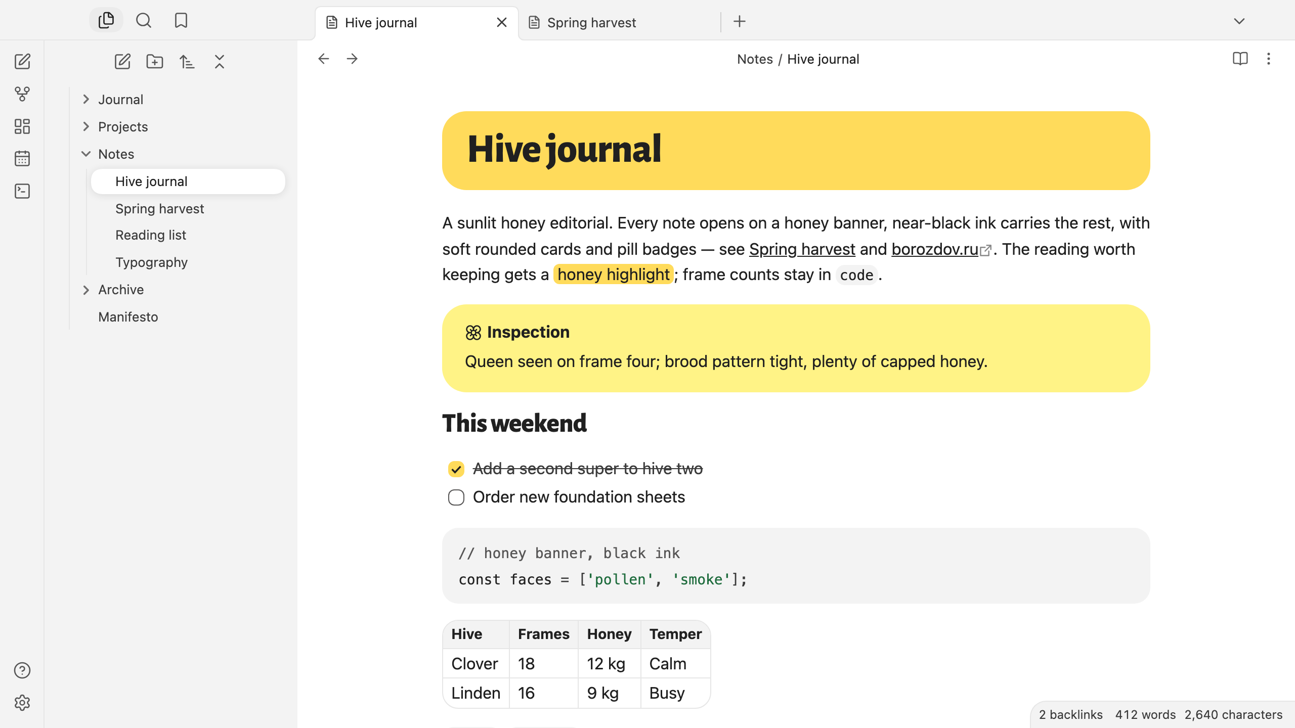
Task: Change sort order icon
Action: coord(187,62)
